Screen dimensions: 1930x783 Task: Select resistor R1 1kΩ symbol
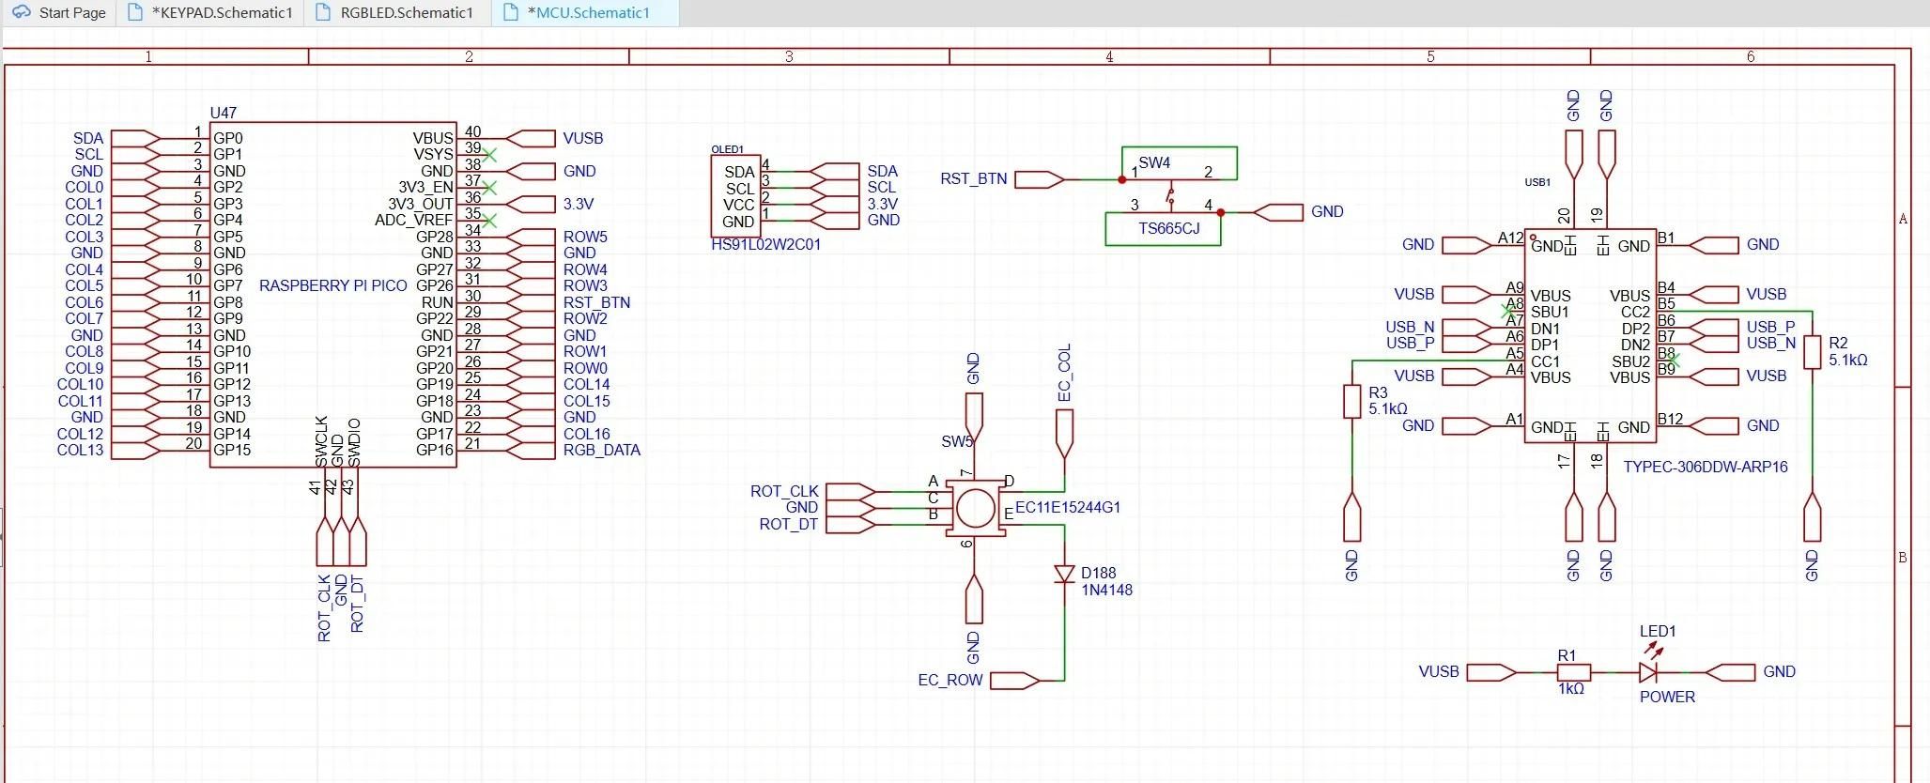[x=1573, y=672]
